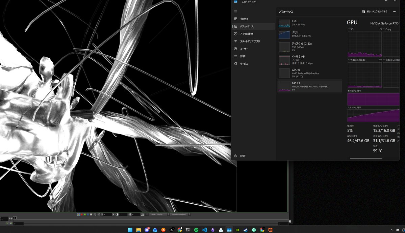The image size is (405, 233).
Task: Open Task Manager 設定 (Settings)
Action: 253,156
